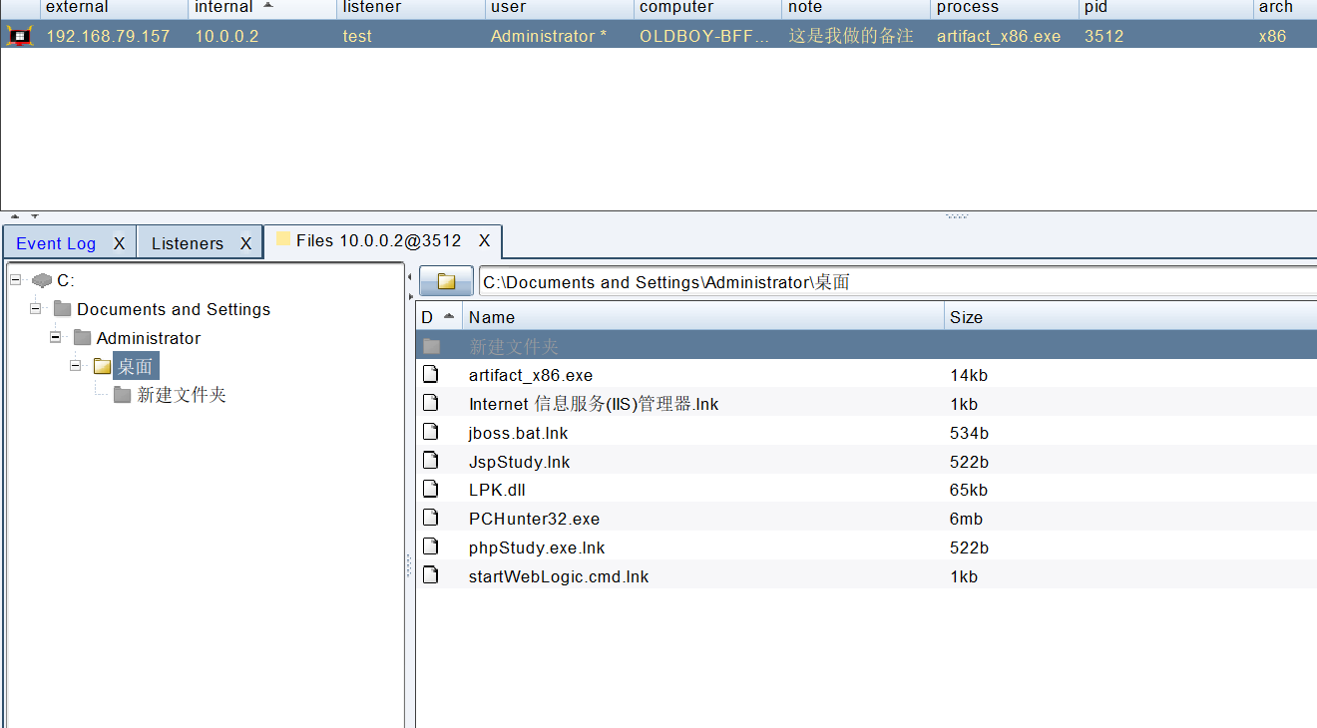Image resolution: width=1317 pixels, height=728 pixels.
Task: Click Administrator folder icon in tree
Action: click(x=82, y=338)
